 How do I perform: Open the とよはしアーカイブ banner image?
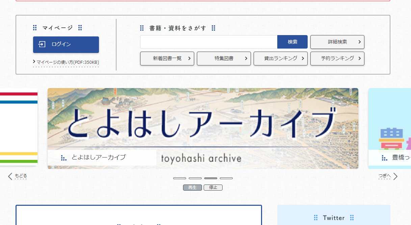tap(203, 129)
